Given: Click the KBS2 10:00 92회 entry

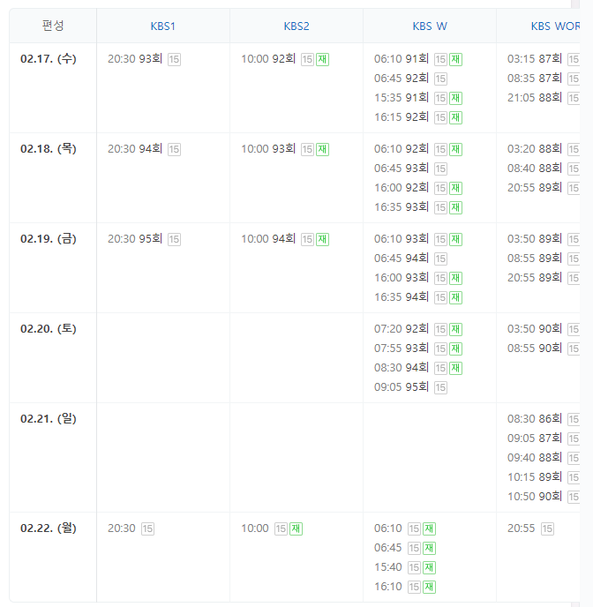Looking at the screenshot, I should [268, 59].
